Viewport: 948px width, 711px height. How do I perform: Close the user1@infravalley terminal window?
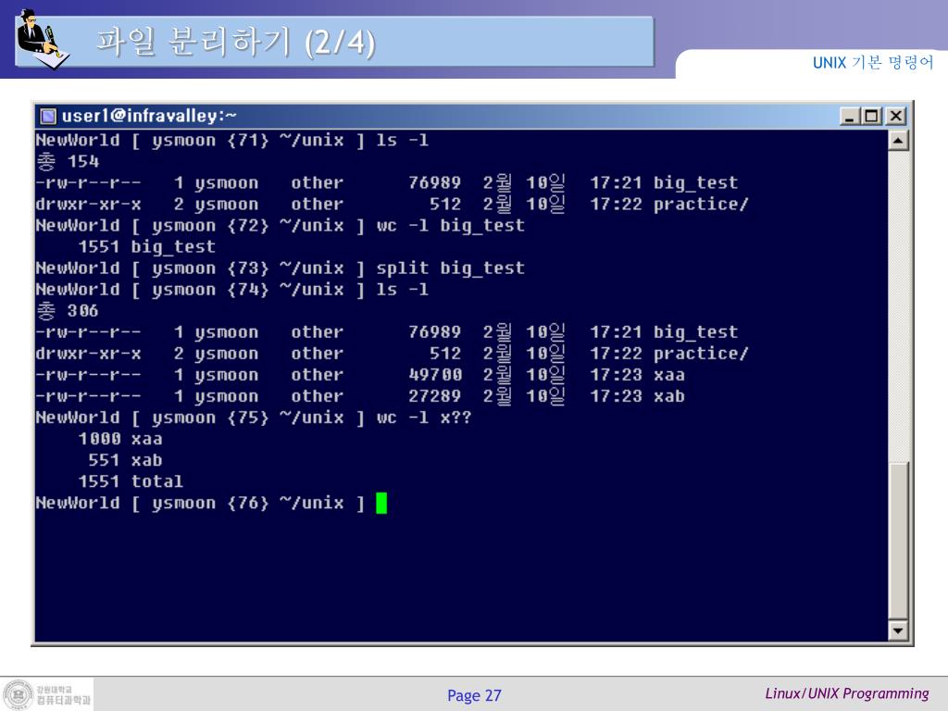(x=895, y=116)
